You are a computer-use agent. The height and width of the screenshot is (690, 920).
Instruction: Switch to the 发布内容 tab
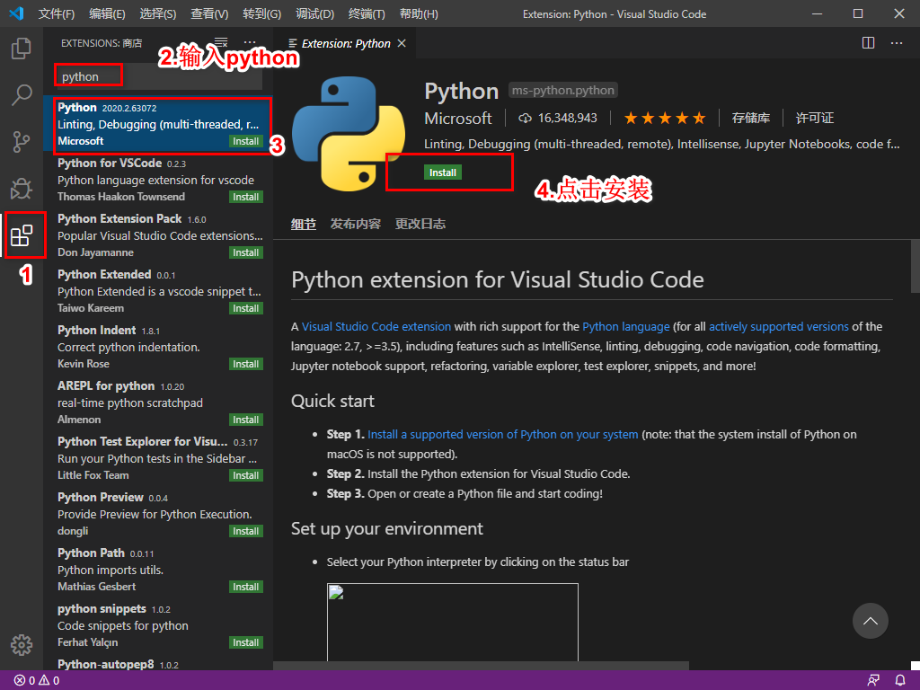pyautogui.click(x=356, y=224)
